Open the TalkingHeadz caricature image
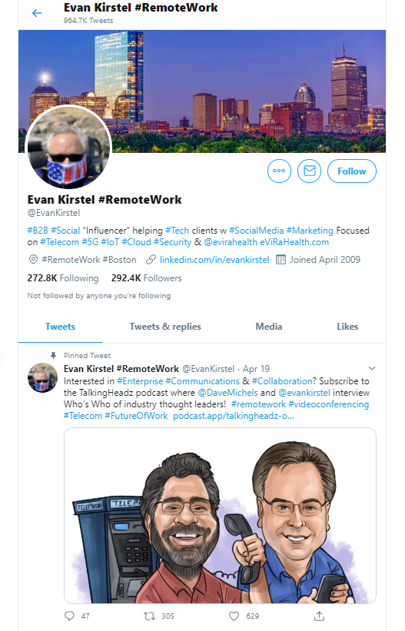Screen dimensions: 405x631 pos(221,516)
